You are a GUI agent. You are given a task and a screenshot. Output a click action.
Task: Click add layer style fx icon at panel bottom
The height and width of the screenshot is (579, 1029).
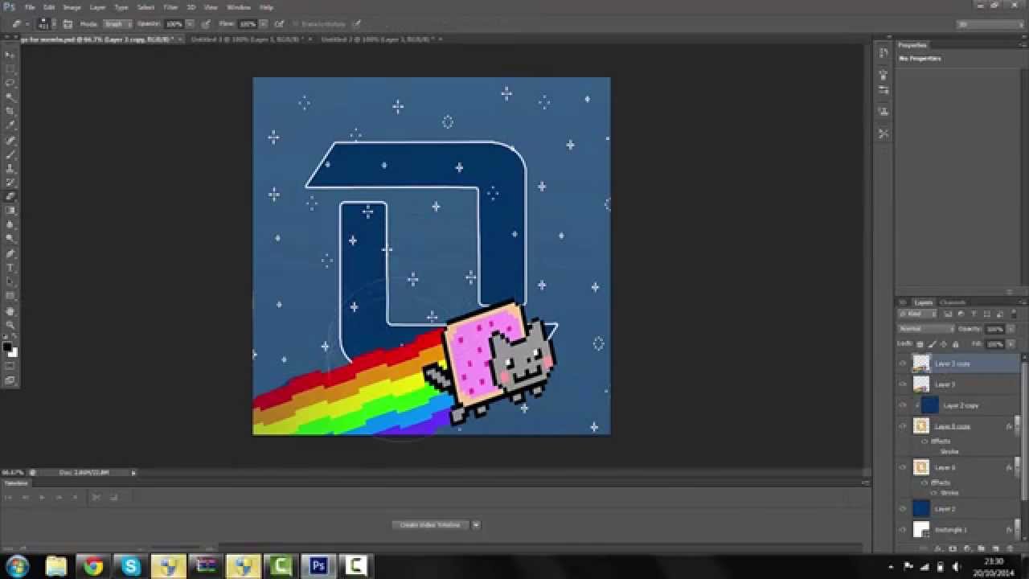coord(938,548)
